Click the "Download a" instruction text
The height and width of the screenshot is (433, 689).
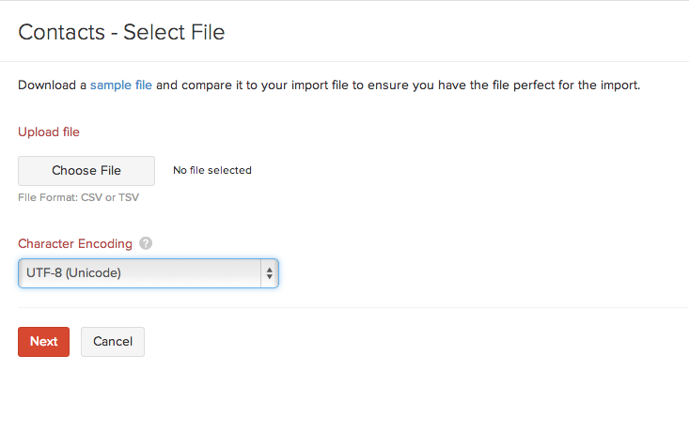[52, 85]
